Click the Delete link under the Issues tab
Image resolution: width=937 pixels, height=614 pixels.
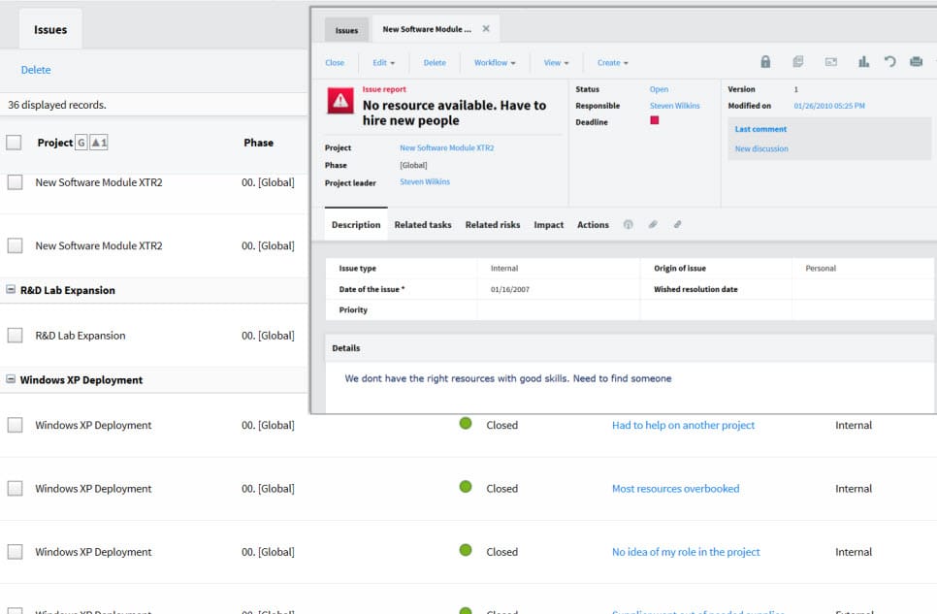pos(36,70)
